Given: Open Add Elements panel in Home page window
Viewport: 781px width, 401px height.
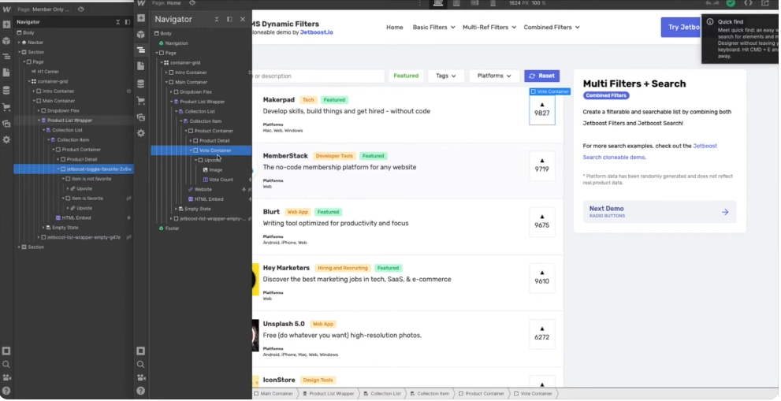Looking at the screenshot, I should click(x=141, y=18).
